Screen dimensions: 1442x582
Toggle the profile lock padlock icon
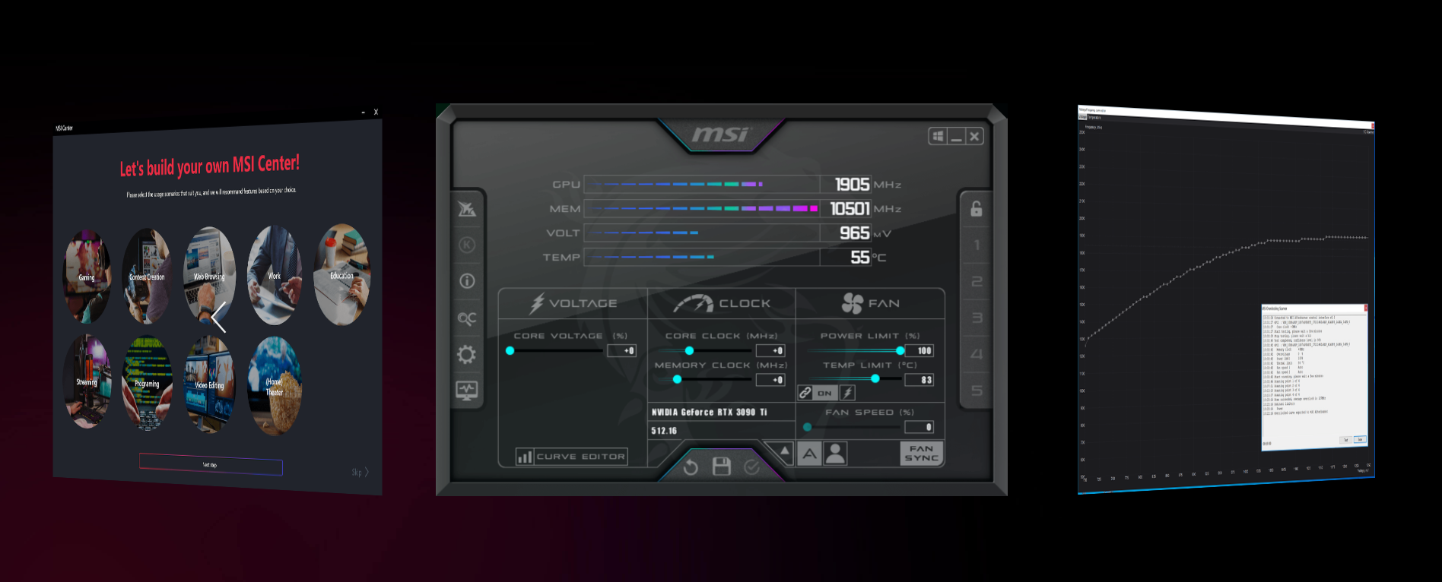pos(977,209)
